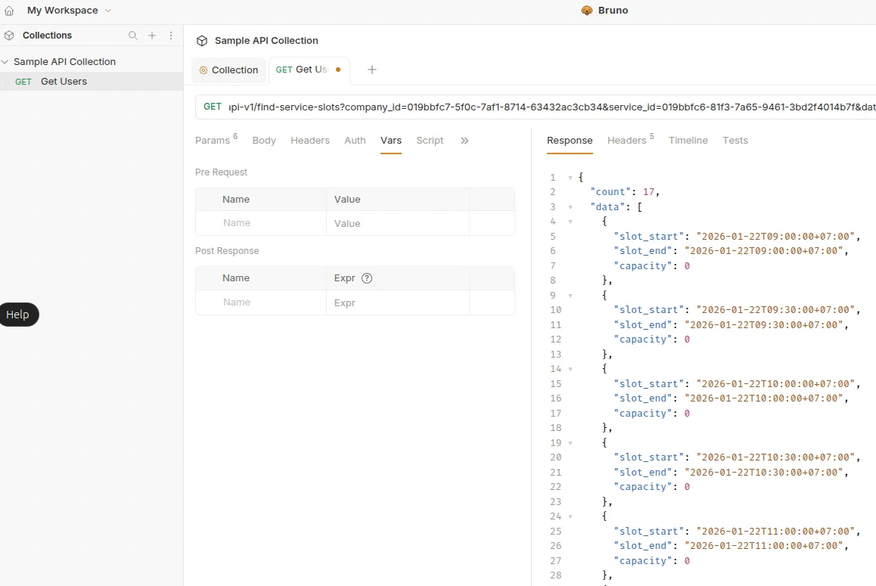Switch to the Params tab
Image resolution: width=876 pixels, height=586 pixels.
click(x=213, y=141)
